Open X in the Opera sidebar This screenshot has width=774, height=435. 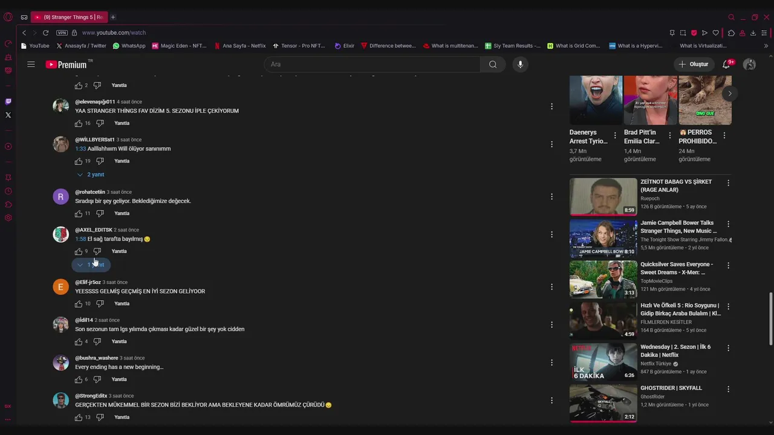(8, 115)
